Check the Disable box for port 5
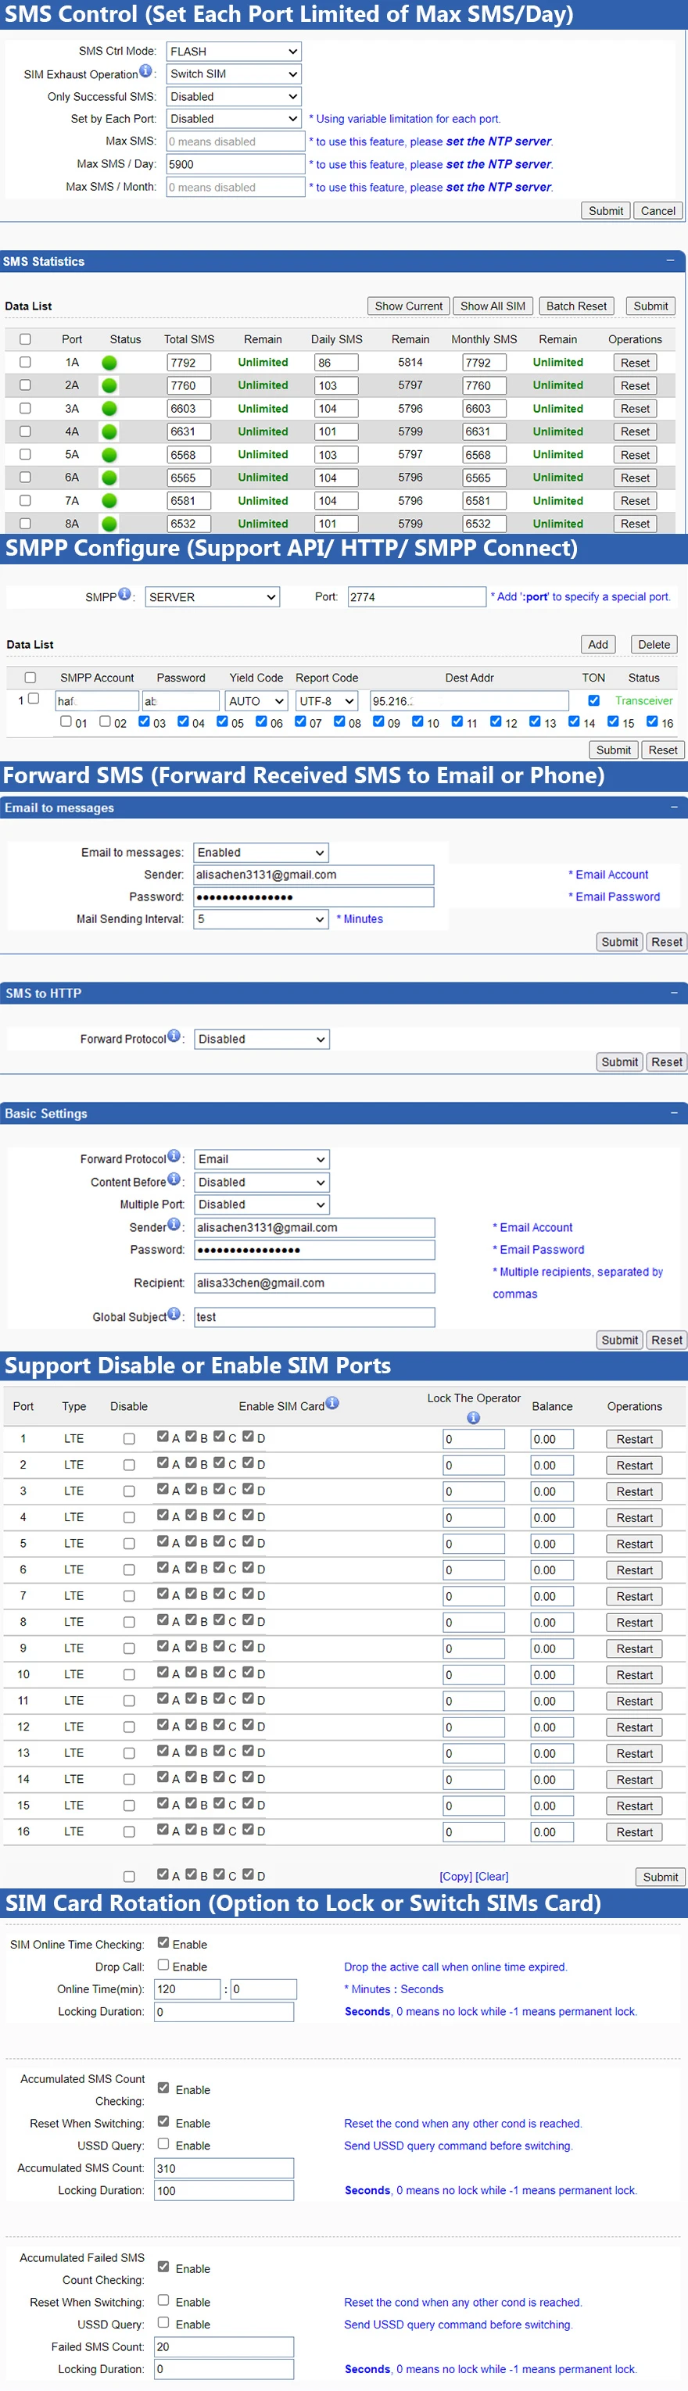Viewport: 688px width, 2391px height. (129, 1544)
